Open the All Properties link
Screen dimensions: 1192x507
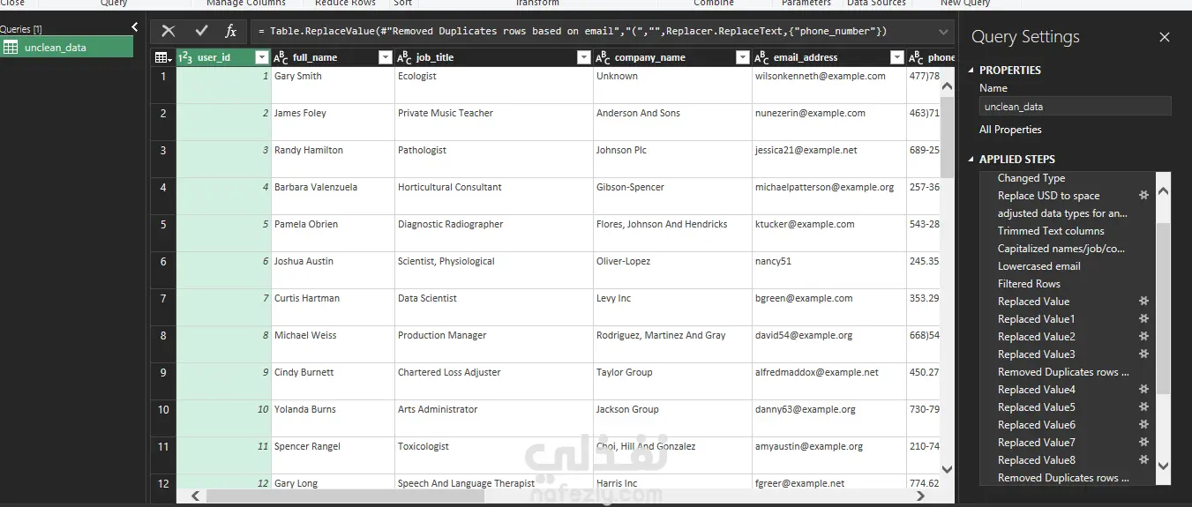pos(1010,130)
